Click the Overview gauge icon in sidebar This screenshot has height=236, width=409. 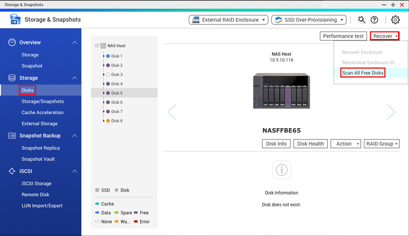(12, 42)
